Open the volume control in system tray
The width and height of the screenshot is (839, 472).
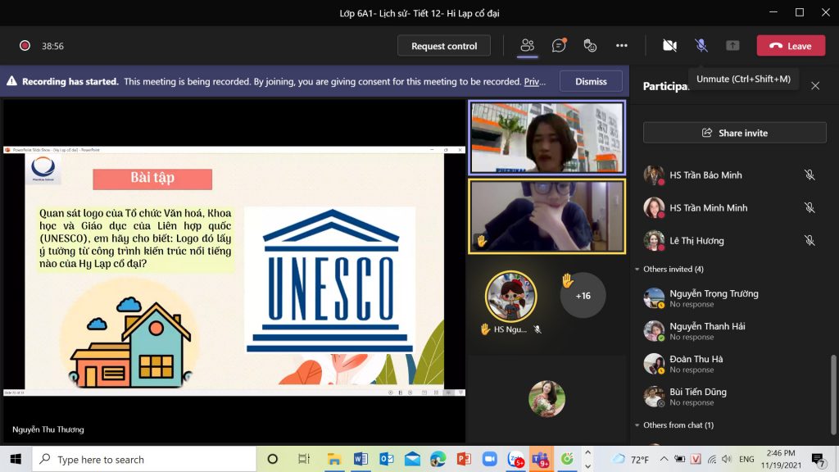pos(726,459)
